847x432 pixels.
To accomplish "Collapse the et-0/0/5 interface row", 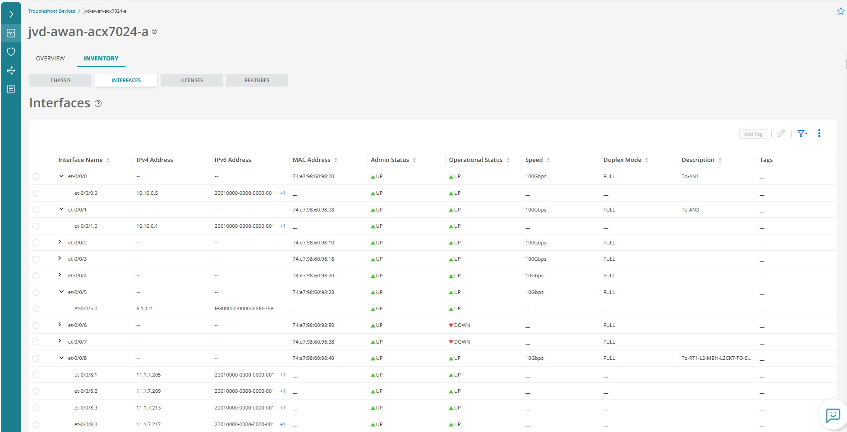I will pos(61,292).
